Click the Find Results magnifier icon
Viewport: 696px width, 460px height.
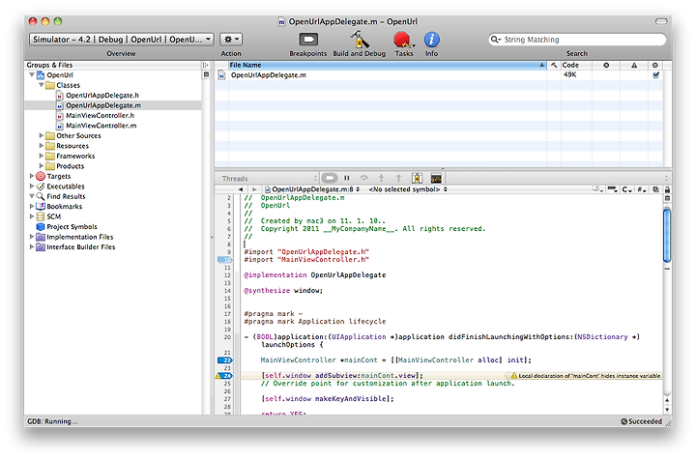tap(41, 196)
